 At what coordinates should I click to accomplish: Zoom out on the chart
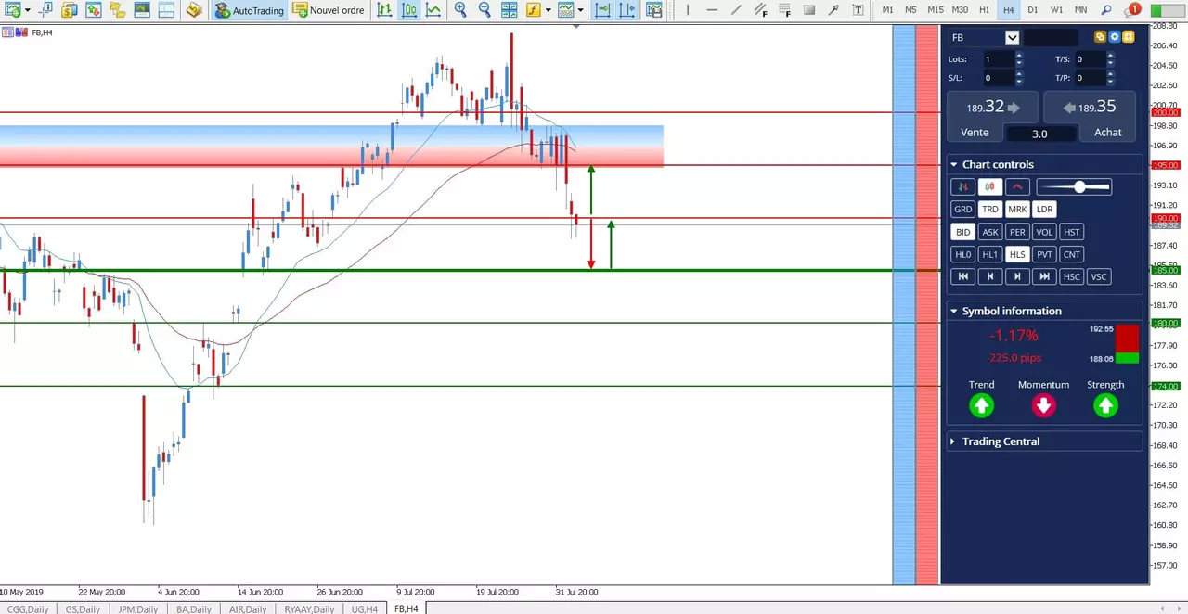point(484,10)
